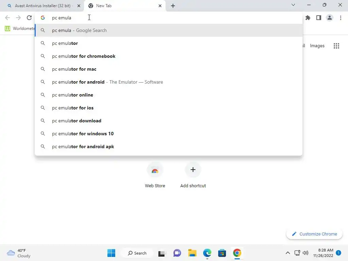Open the Images link
The height and width of the screenshot is (261, 348).
(317, 46)
